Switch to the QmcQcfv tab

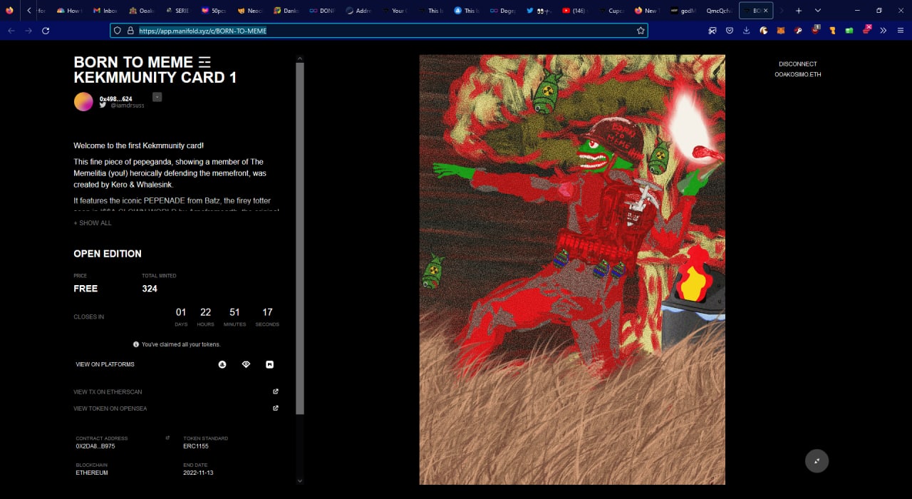pyautogui.click(x=719, y=11)
